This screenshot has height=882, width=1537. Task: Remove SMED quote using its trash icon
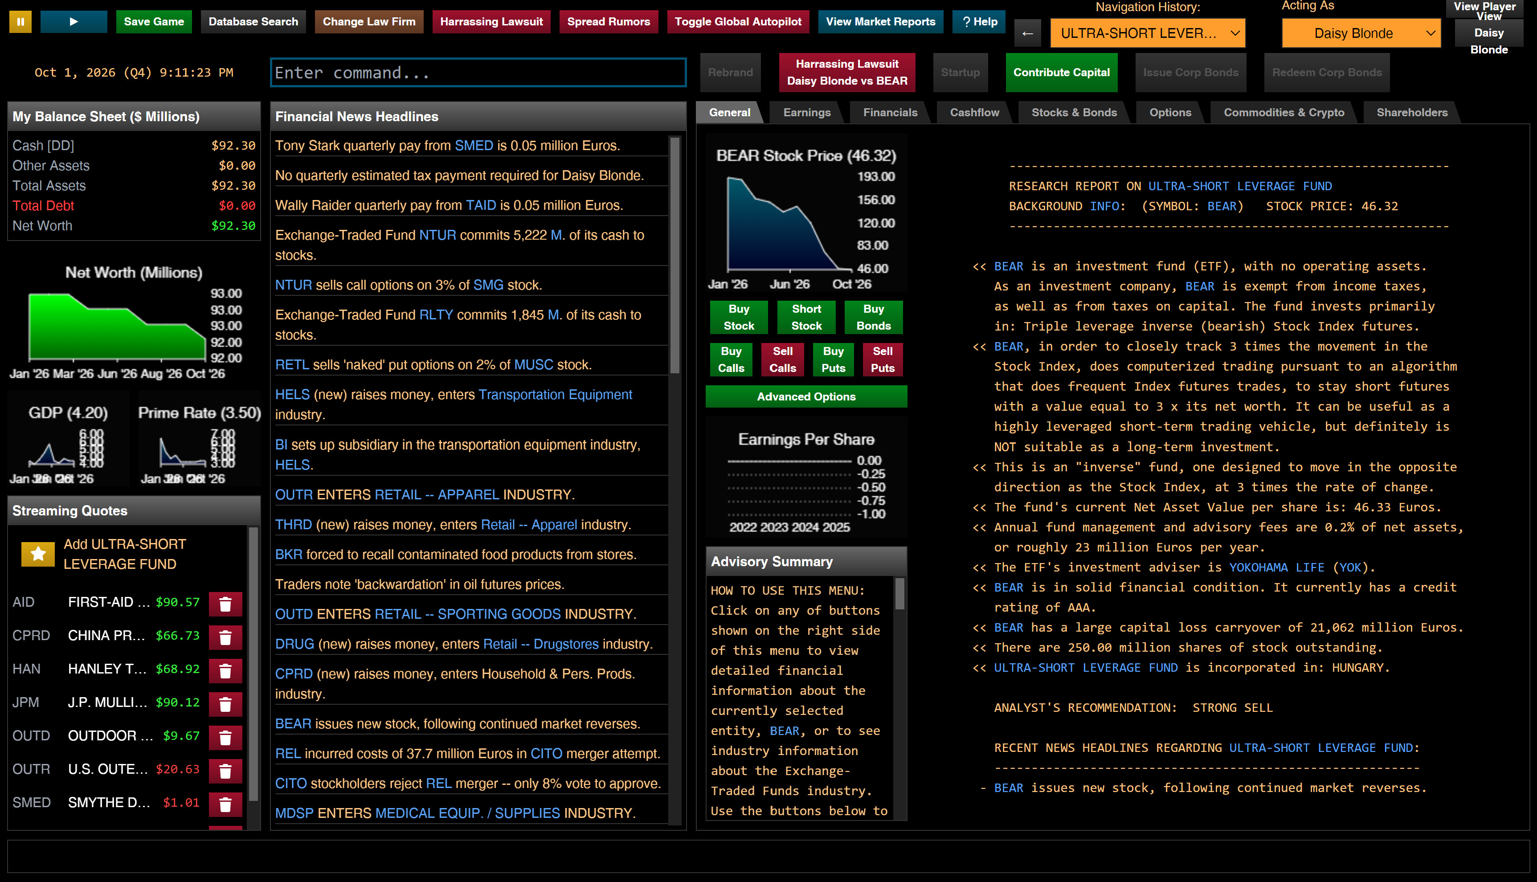point(225,804)
